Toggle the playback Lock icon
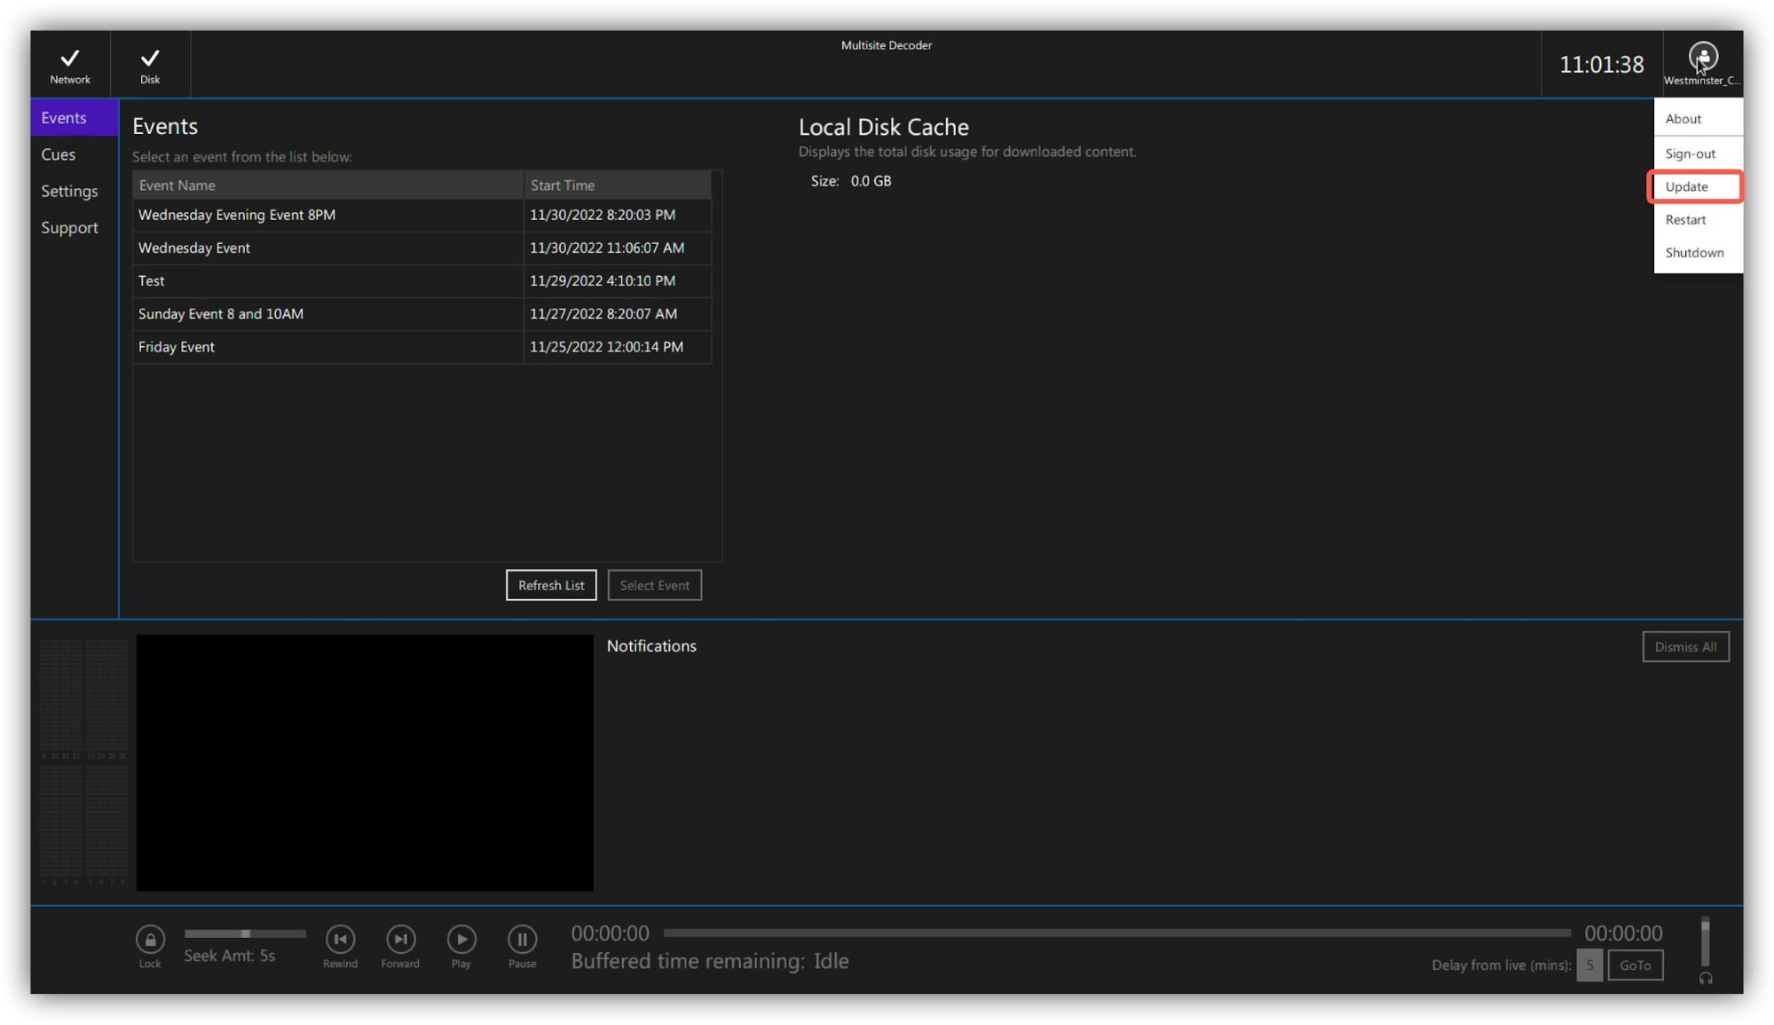 (150, 939)
